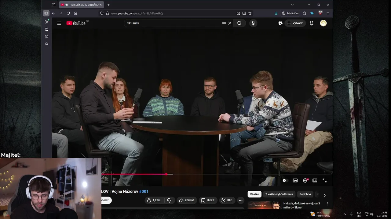
Task: Click Zdieľať share button
Action: coord(187,200)
